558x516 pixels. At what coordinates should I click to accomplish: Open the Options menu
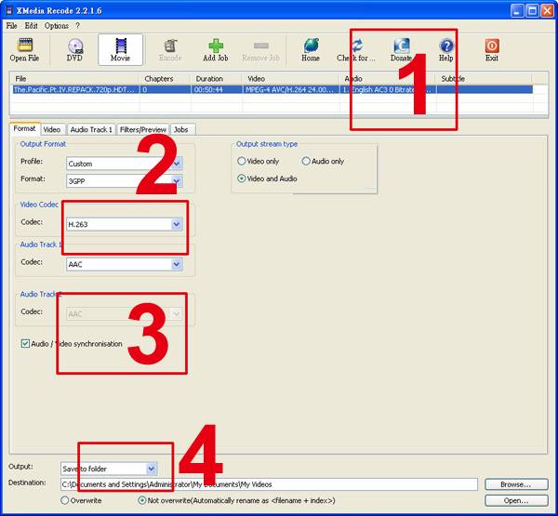pyautogui.click(x=56, y=26)
